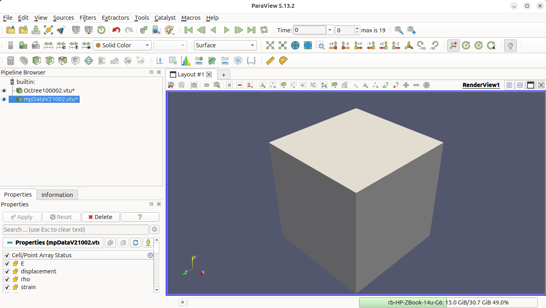Switch to the Information tab
Screen dimensions: 546x308
57,195
